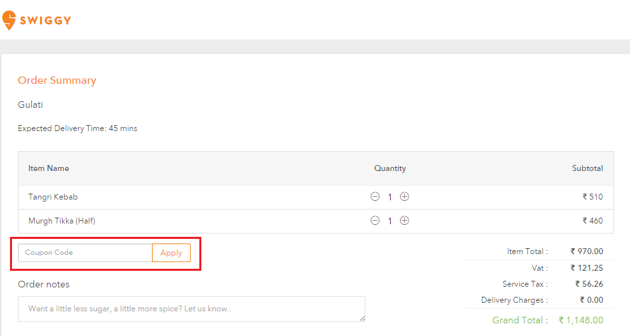Click the order notes resize handle
The image size is (630, 336).
pos(363,318)
